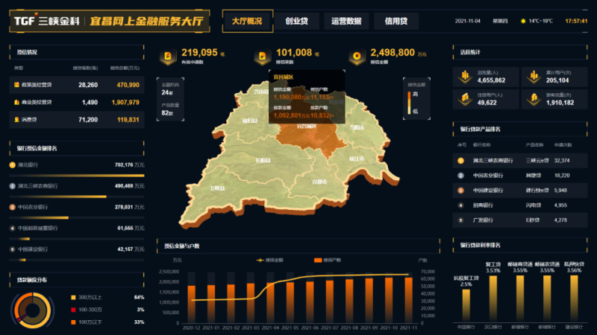Select the 长阳县 region on the map
The image size is (597, 335).
pyautogui.click(x=263, y=160)
